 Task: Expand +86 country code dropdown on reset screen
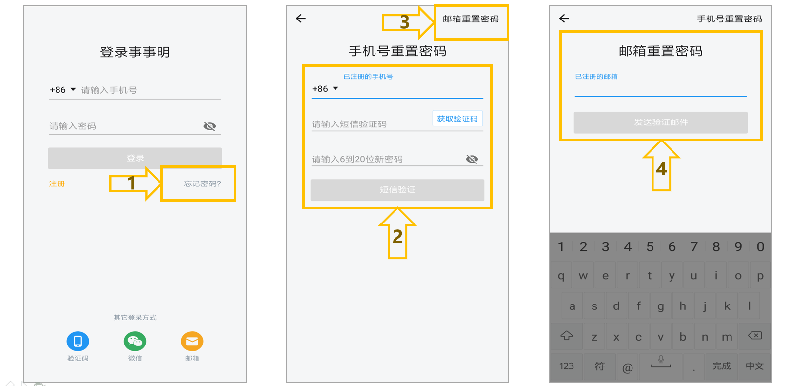[325, 89]
